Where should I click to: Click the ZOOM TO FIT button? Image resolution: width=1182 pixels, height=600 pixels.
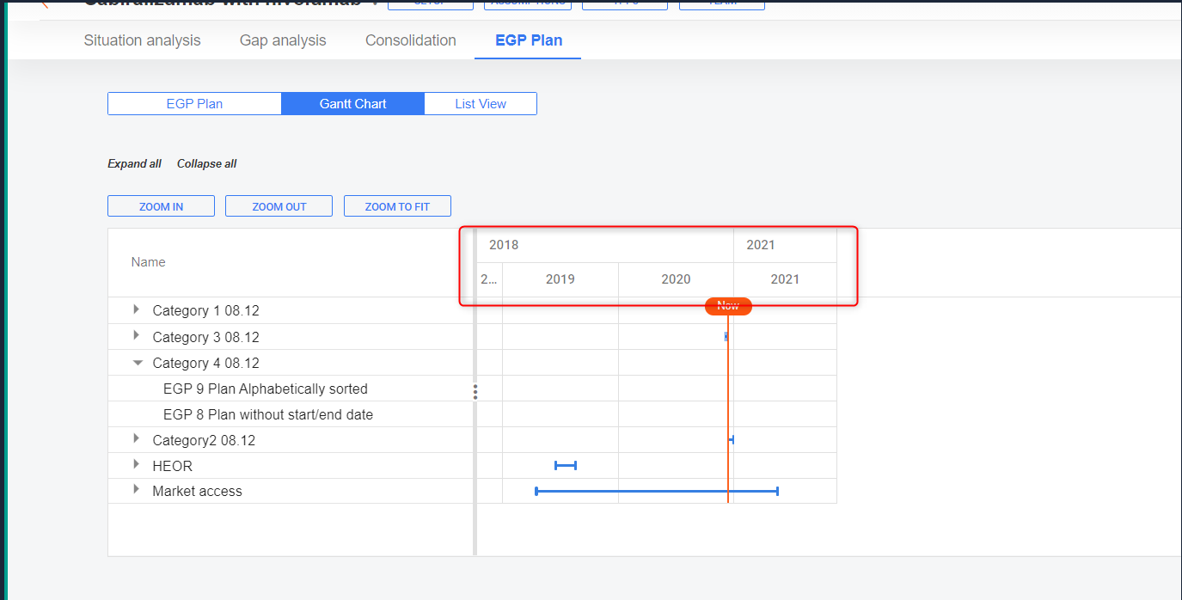tap(397, 206)
